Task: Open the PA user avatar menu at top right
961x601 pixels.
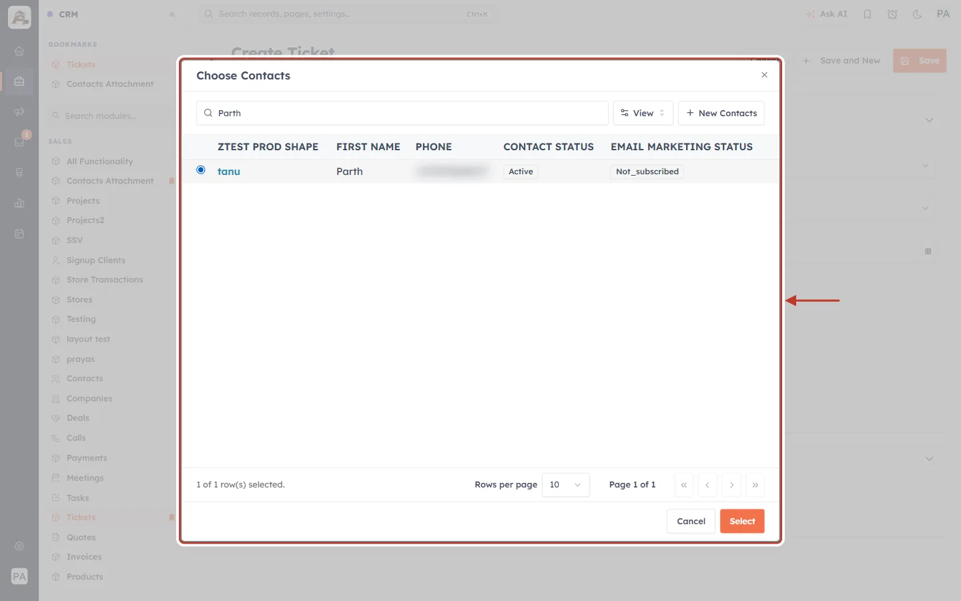Action: point(943,14)
